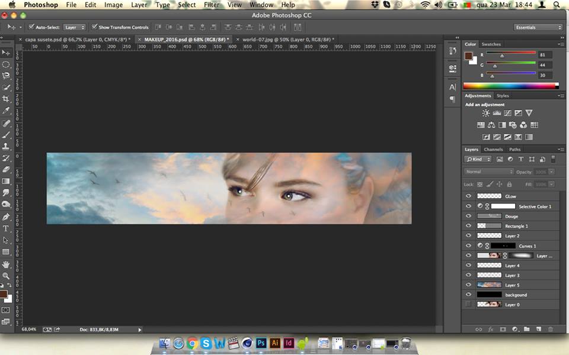Show the hidden Layer 0
Screen dimensions: 569x355
point(469,304)
